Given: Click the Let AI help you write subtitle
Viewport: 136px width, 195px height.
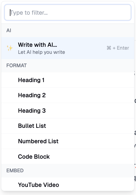Looking at the screenshot, I should pyautogui.click(x=41, y=52).
